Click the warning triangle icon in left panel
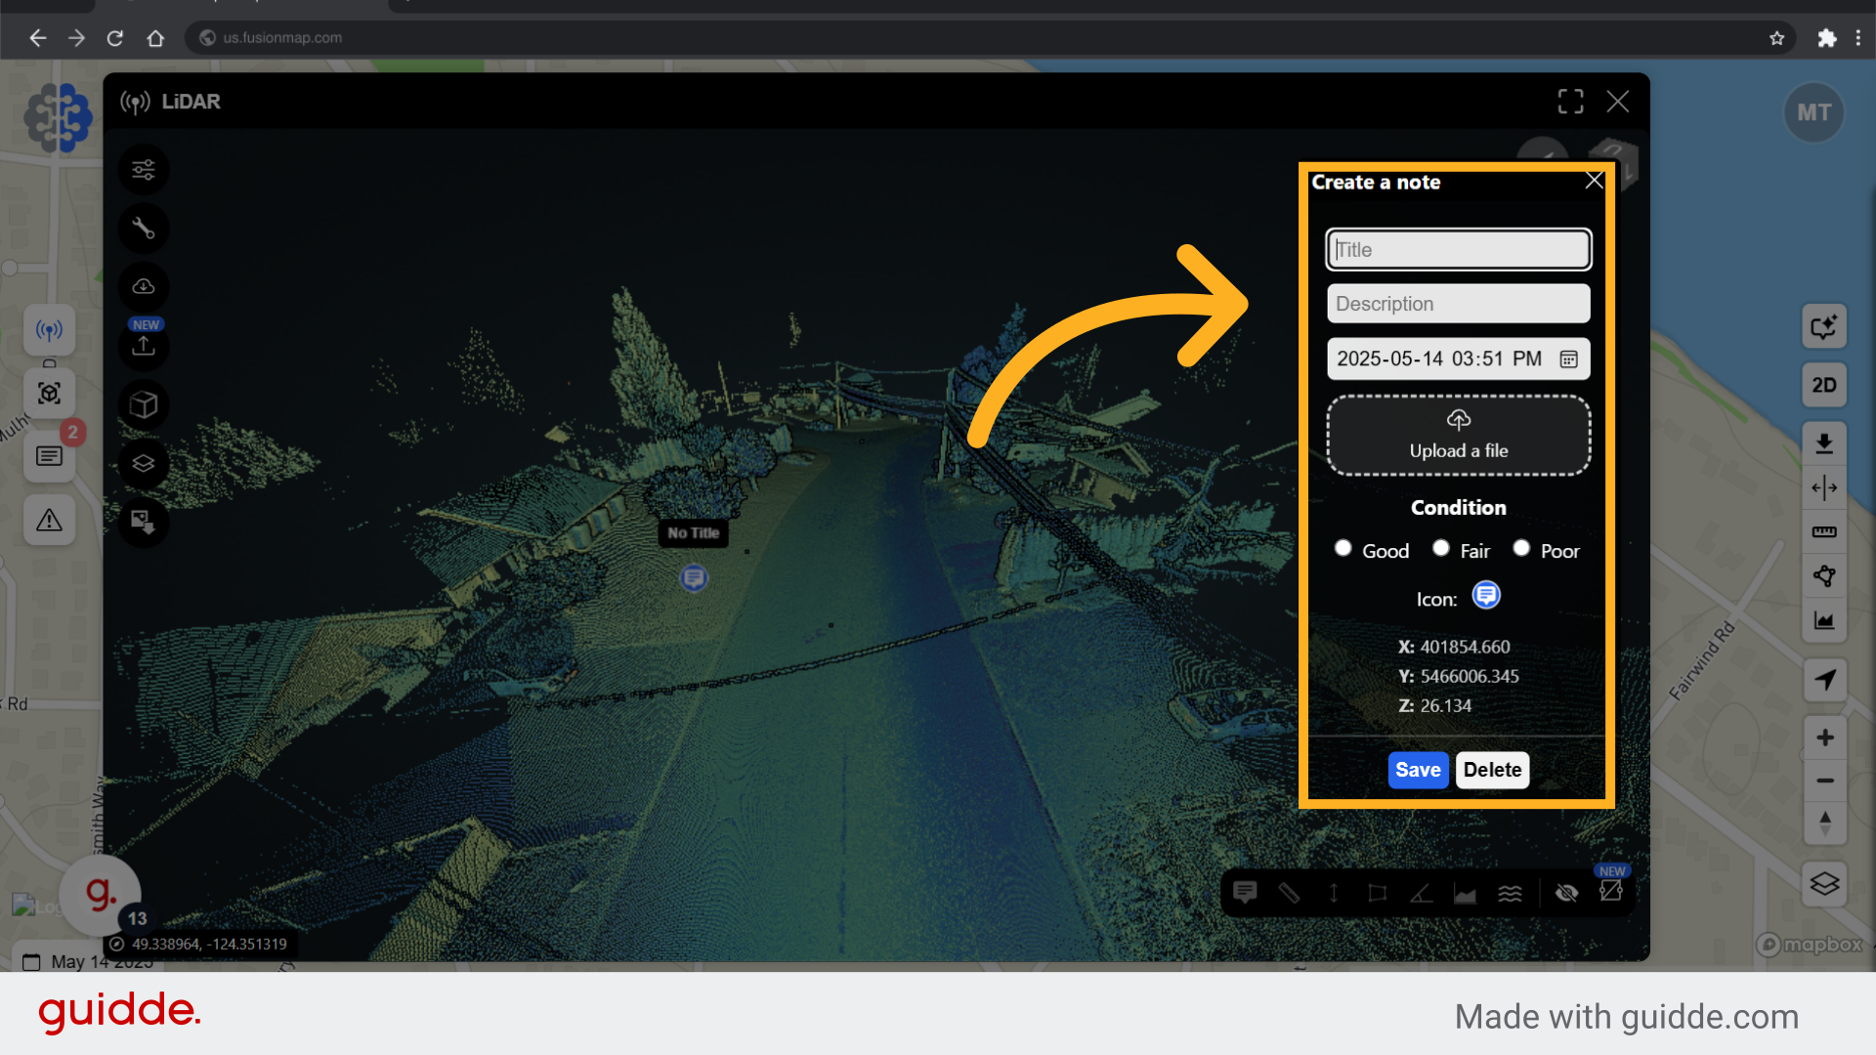 pyautogui.click(x=49, y=521)
